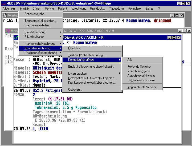
Task: Open the Patient menu
Action: (x=63, y=9)
